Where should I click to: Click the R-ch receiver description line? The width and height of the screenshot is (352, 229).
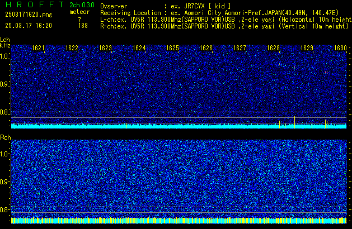point(224,26)
